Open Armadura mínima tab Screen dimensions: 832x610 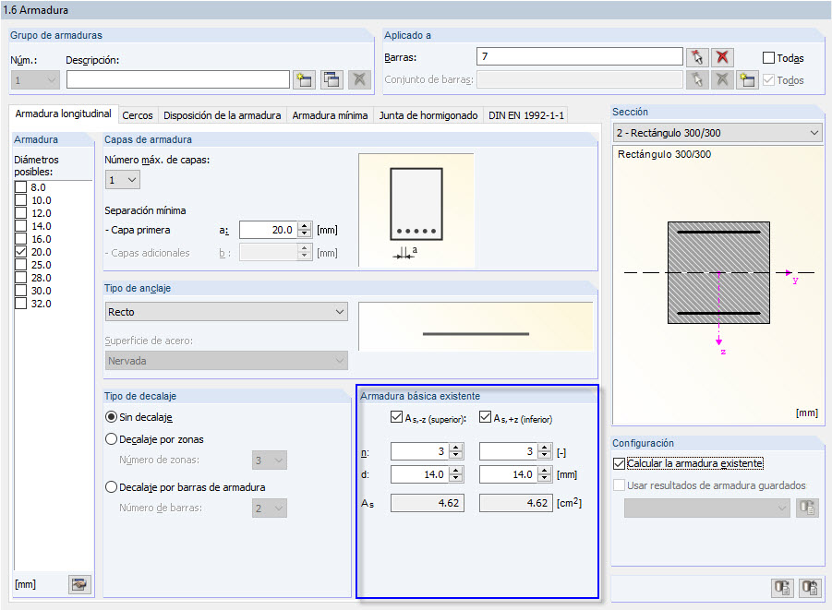pyautogui.click(x=330, y=115)
